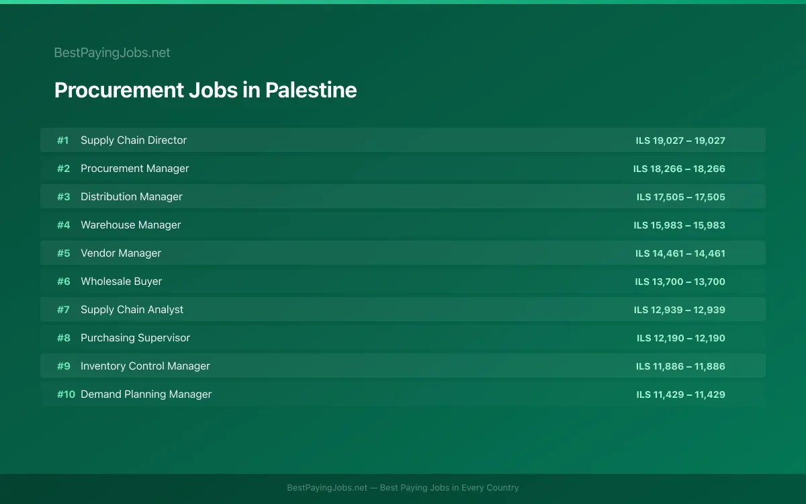806x504 pixels.
Task: Click salary ILS 17,505 – 17,505
Action: pyautogui.click(x=681, y=197)
